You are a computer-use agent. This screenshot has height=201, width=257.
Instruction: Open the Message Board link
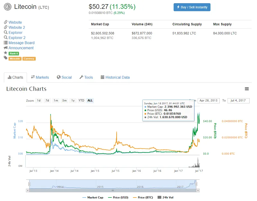click(22, 43)
